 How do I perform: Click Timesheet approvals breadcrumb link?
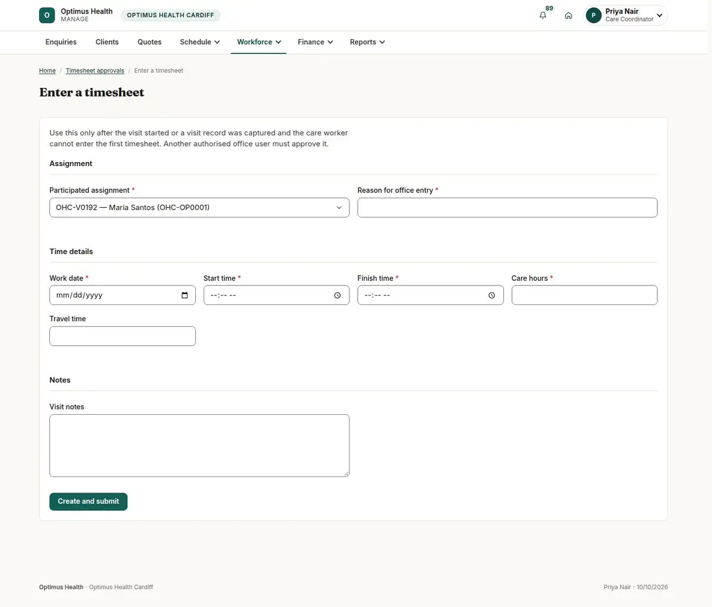point(95,71)
